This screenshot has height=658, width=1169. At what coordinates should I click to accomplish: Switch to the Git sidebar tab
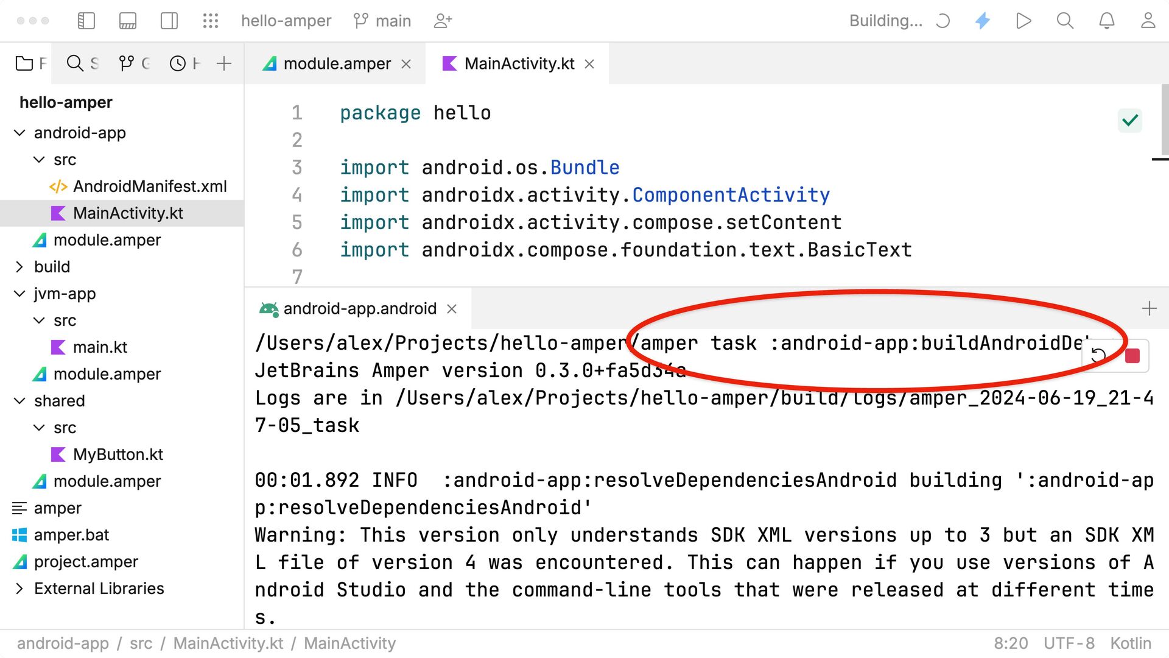[135, 63]
